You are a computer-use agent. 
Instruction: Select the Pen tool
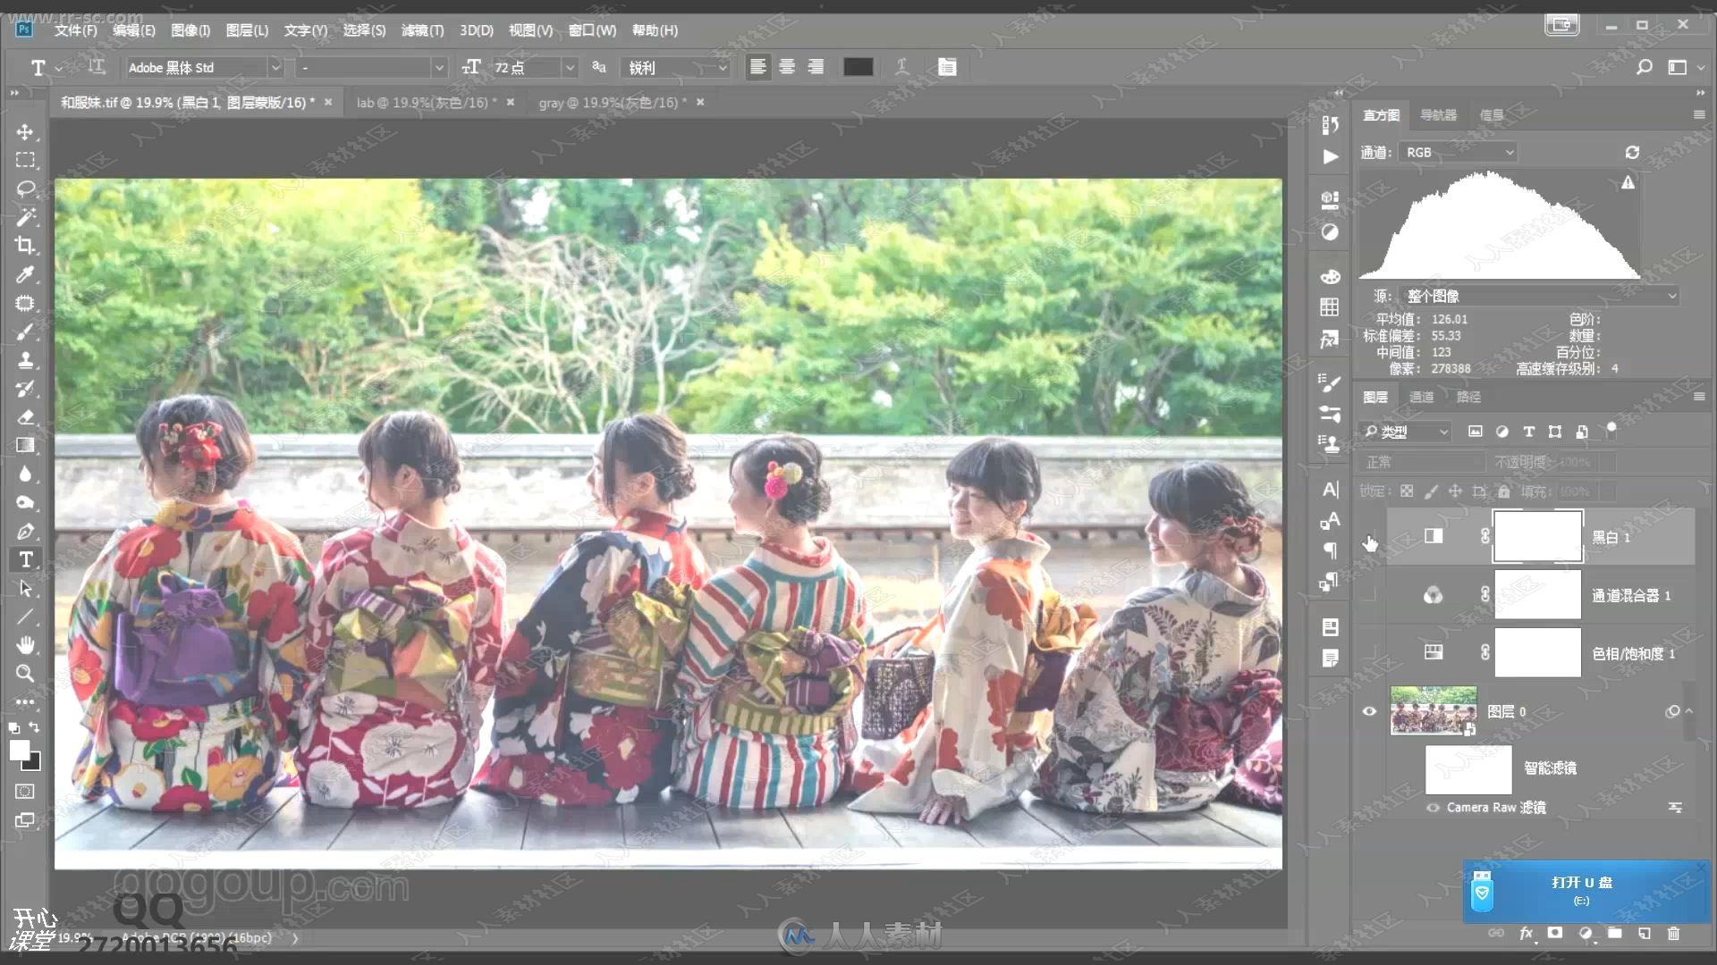pos(25,532)
